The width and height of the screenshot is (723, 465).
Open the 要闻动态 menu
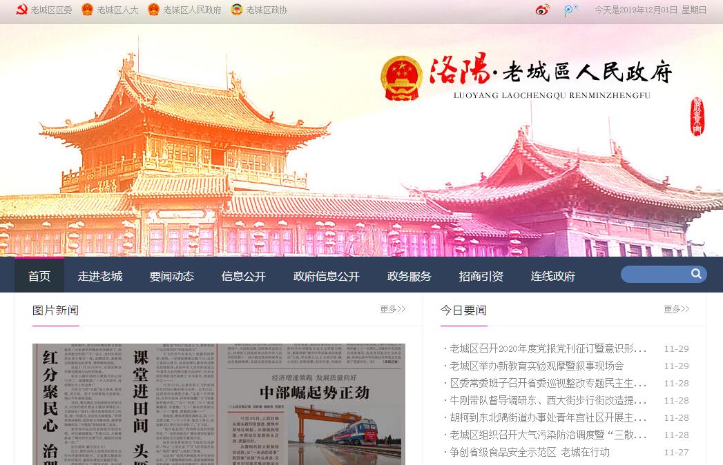coord(171,276)
